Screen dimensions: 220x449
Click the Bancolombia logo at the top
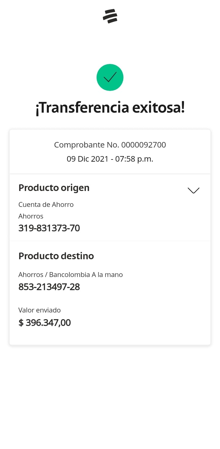(110, 16)
